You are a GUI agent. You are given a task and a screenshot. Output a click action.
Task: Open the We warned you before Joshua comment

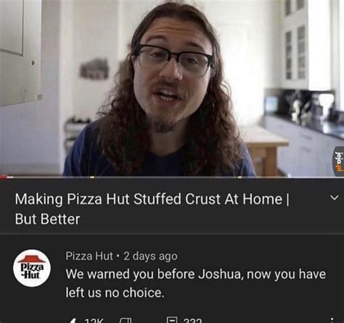[x=196, y=283]
